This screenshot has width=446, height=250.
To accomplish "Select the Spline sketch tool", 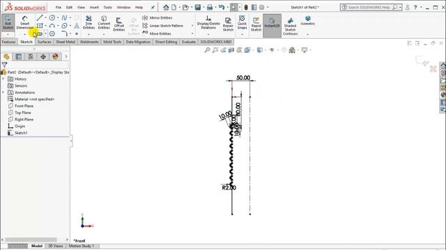I will [x=64, y=18].
